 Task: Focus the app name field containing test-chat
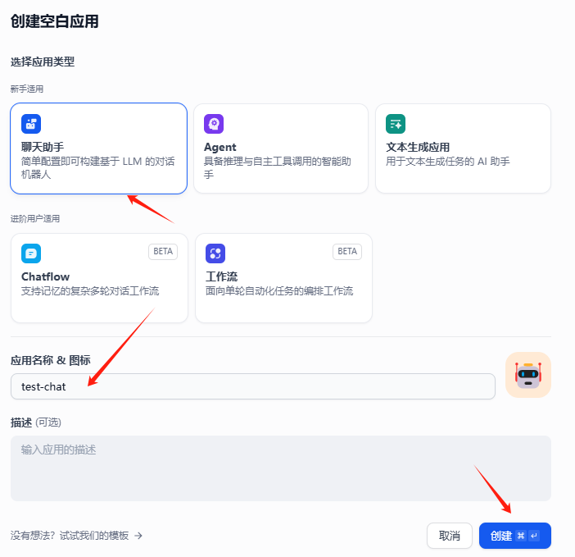click(x=253, y=386)
